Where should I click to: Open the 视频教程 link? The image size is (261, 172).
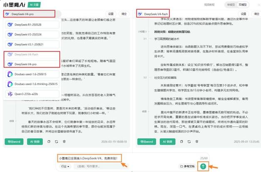point(209,5)
